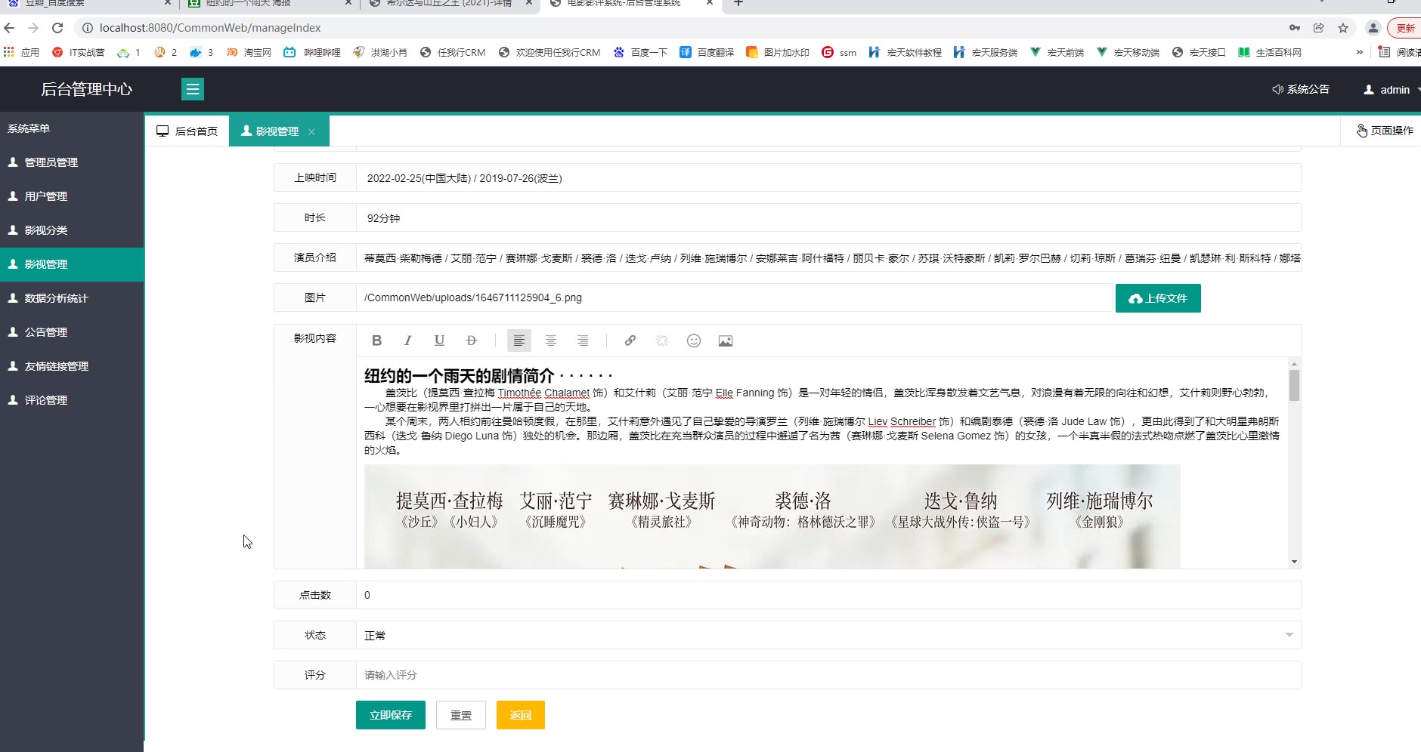Image resolution: width=1421 pixels, height=752 pixels.
Task: Open the 系统公告 announcement link
Action: pos(1301,89)
